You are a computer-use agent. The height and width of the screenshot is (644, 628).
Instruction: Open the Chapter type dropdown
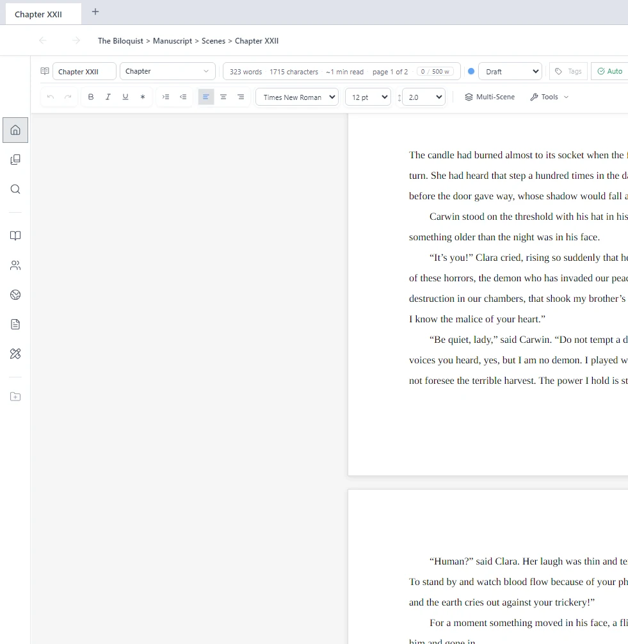pos(167,71)
